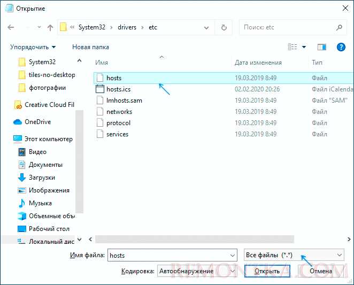Open the Кодировка Автообнаружение dropdown
The width and height of the screenshot is (354, 285).
(x=197, y=271)
